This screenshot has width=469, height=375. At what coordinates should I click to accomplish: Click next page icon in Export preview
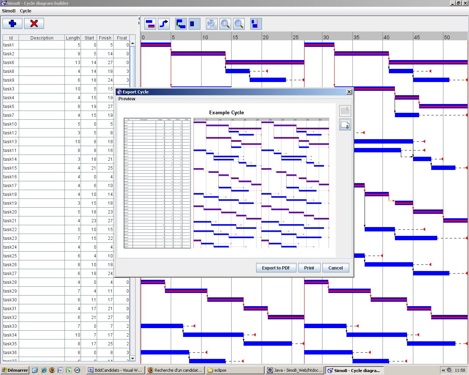click(x=345, y=125)
